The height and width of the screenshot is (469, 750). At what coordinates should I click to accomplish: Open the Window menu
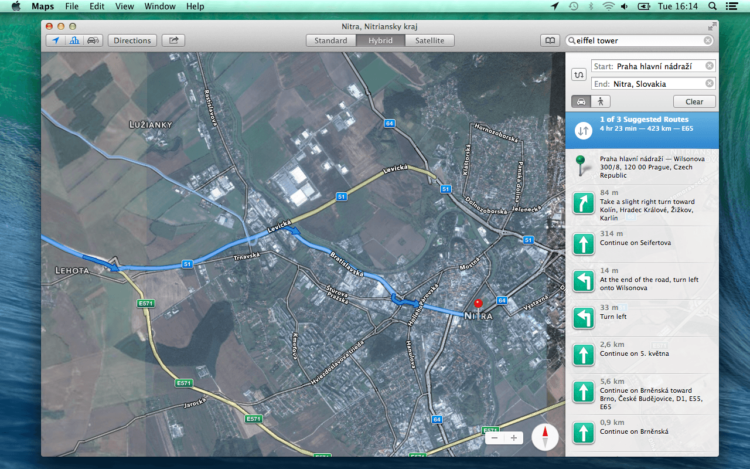coord(160,6)
